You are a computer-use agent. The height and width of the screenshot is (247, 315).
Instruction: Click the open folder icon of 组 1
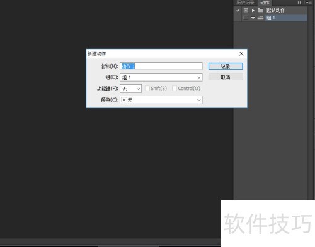tap(260, 18)
